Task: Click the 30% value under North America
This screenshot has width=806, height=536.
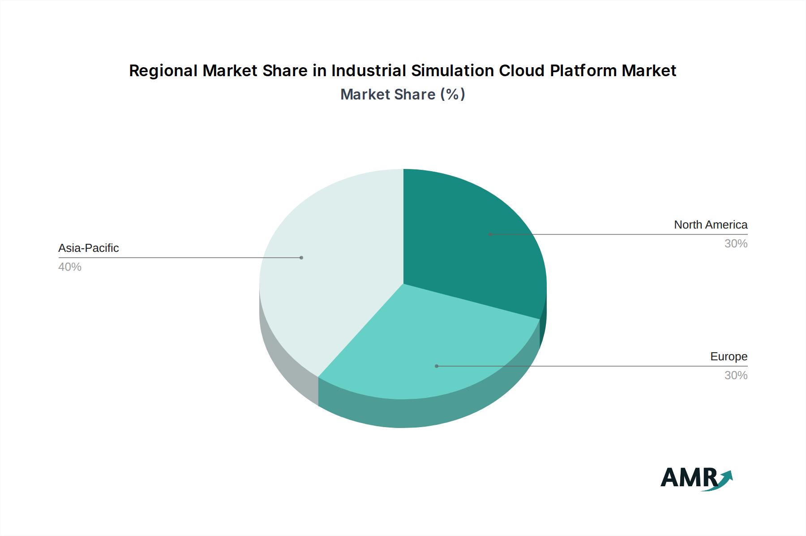Action: (x=737, y=244)
